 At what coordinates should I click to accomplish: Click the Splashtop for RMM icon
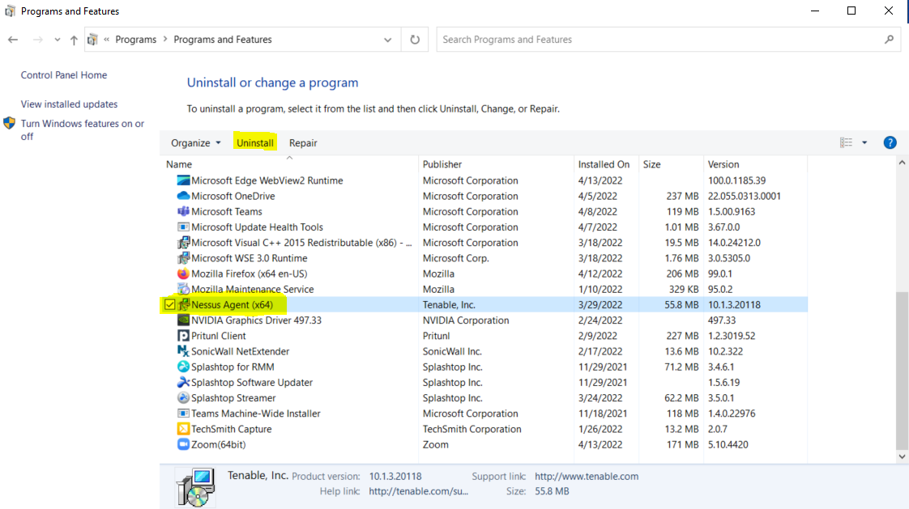point(183,367)
